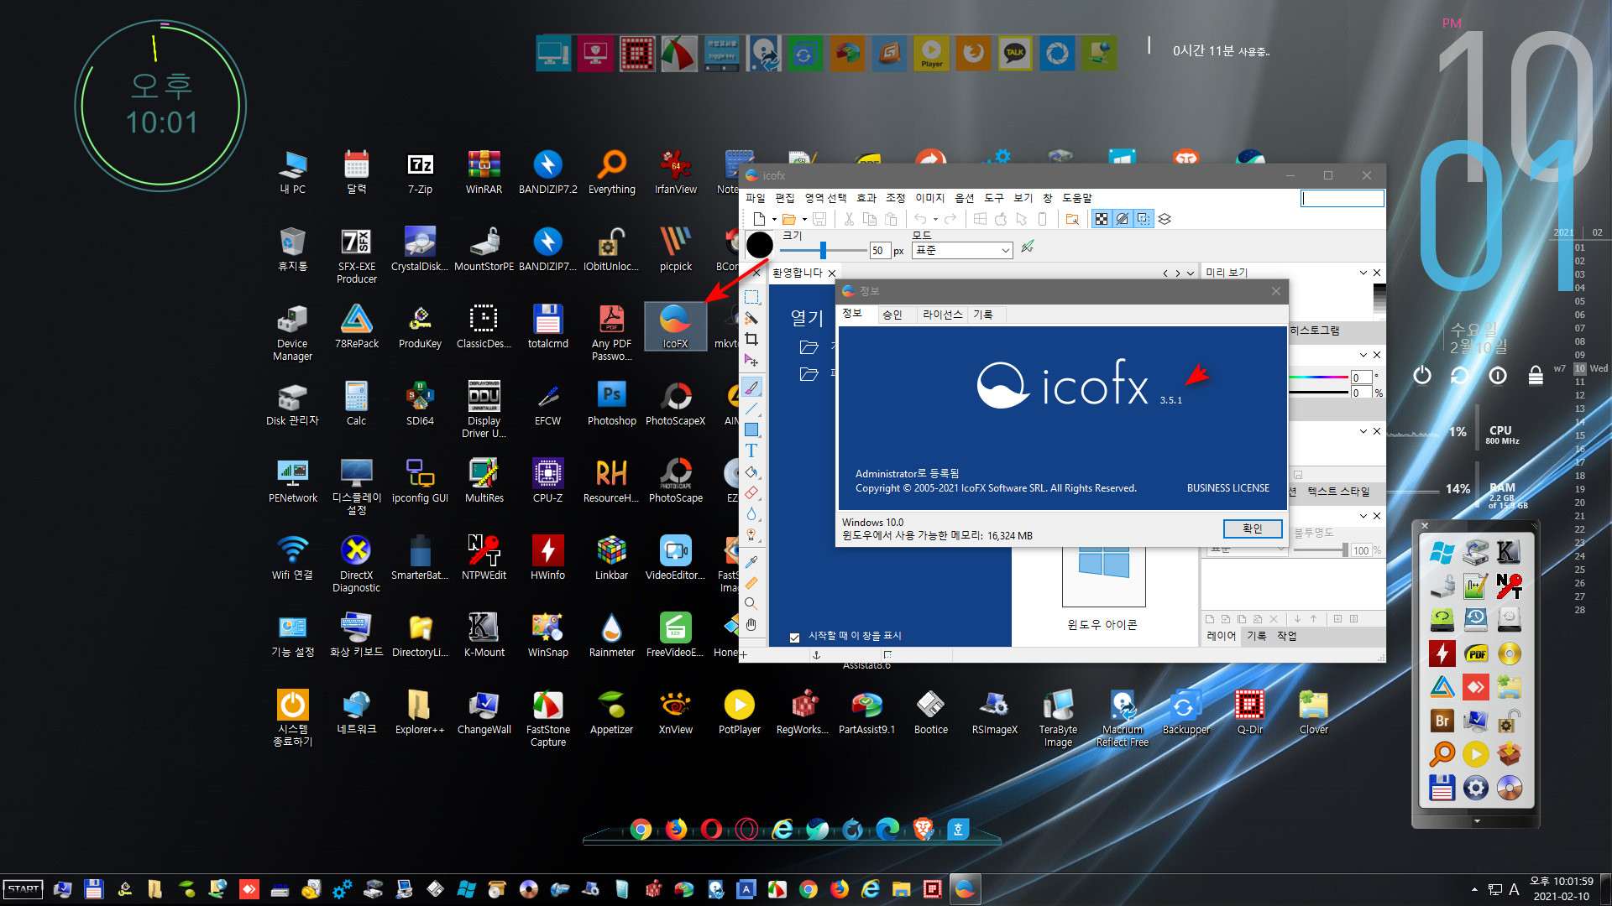Click the search box in icofx menu bar
This screenshot has height=906, width=1612.
pyautogui.click(x=1342, y=198)
